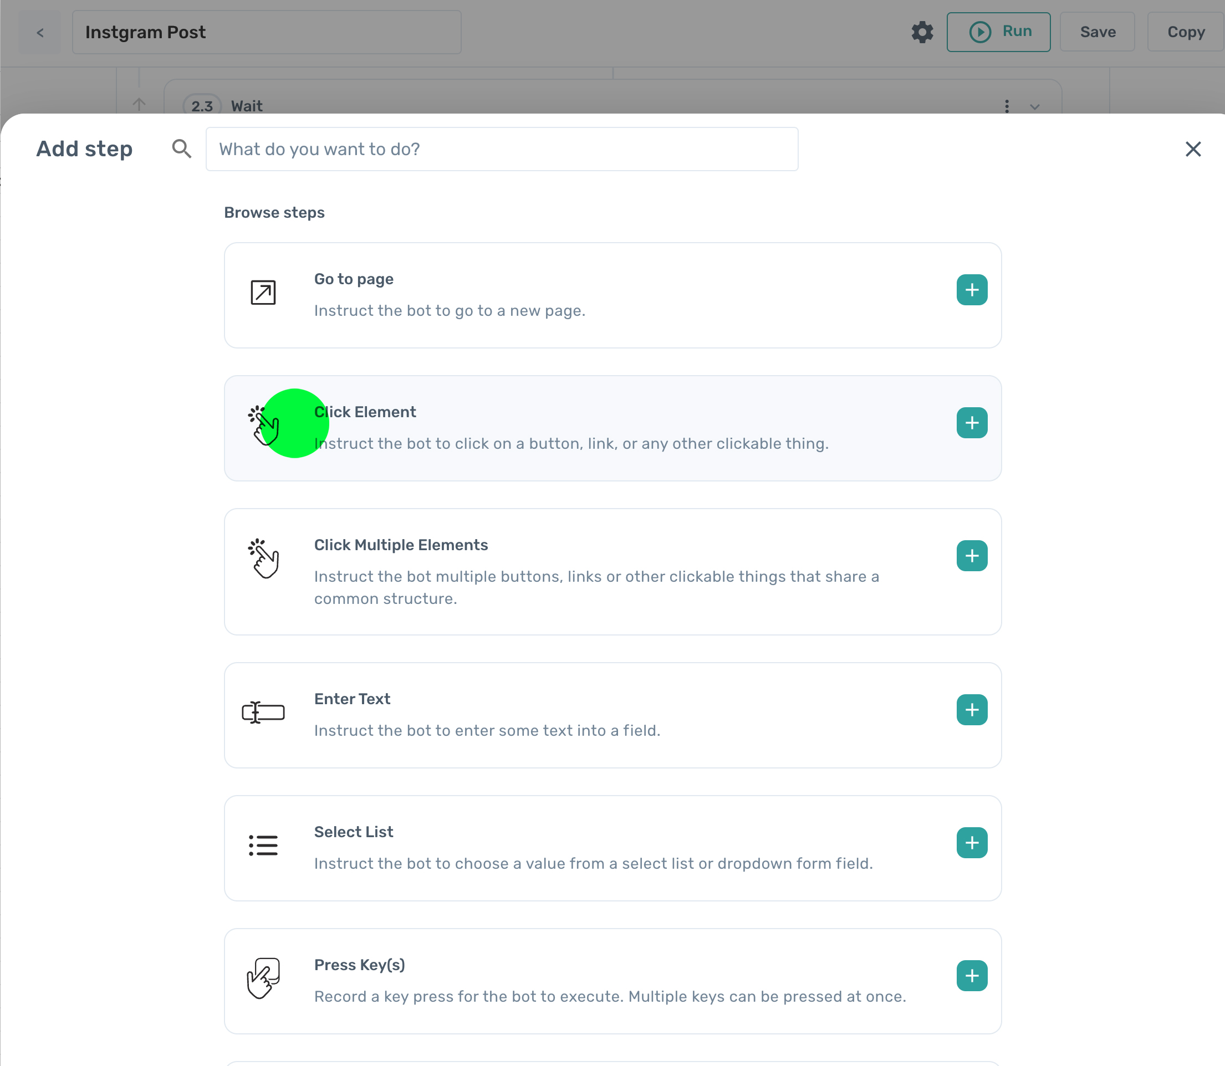Click the Run button

click(x=998, y=31)
